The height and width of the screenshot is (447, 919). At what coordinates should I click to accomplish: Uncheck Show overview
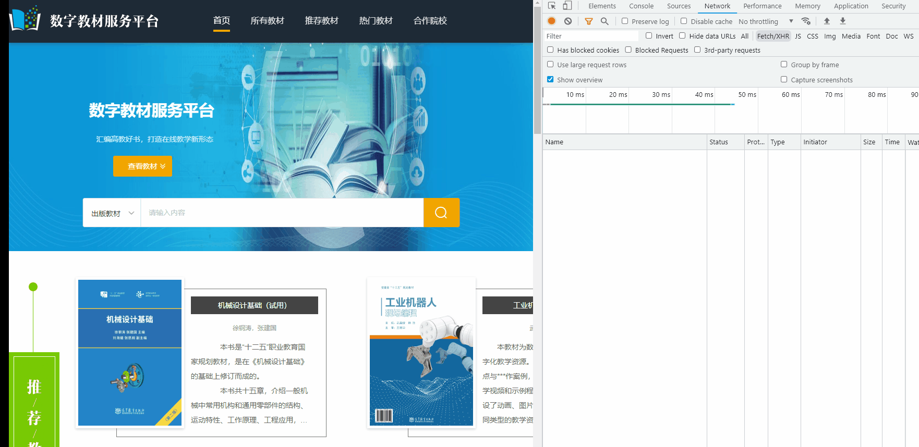550,80
